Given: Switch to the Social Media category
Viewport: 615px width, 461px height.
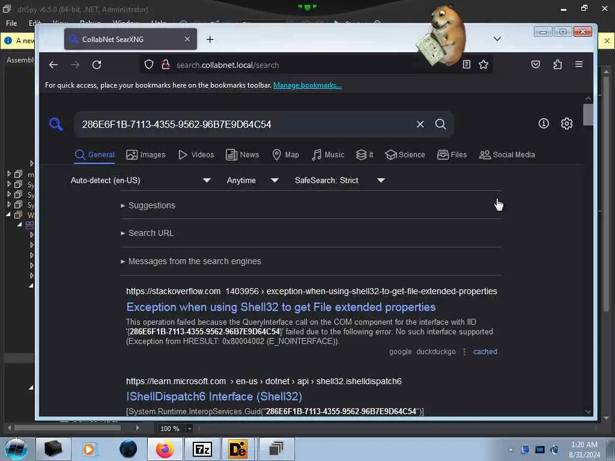Looking at the screenshot, I should coord(507,155).
